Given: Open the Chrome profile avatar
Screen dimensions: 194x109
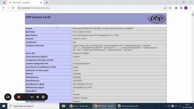Looking at the screenshot, I should [186, 8].
